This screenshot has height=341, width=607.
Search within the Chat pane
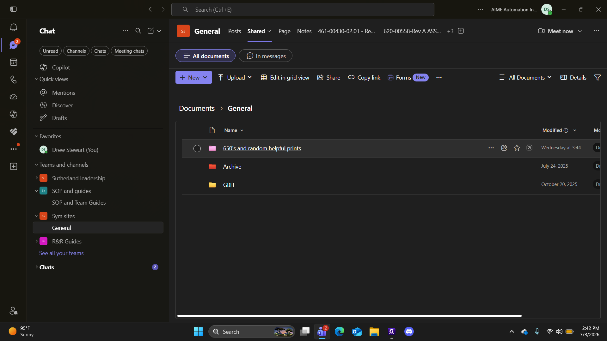click(138, 31)
